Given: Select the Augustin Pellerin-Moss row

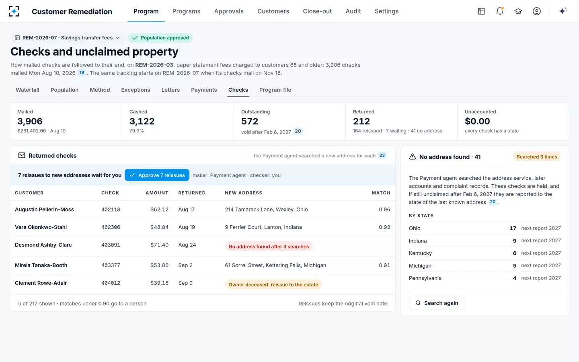Looking at the screenshot, I should 203,210.
